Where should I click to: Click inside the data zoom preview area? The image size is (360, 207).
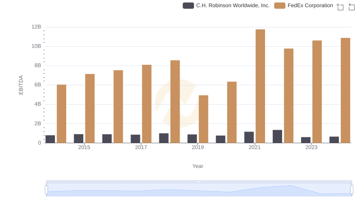[x=199, y=190]
